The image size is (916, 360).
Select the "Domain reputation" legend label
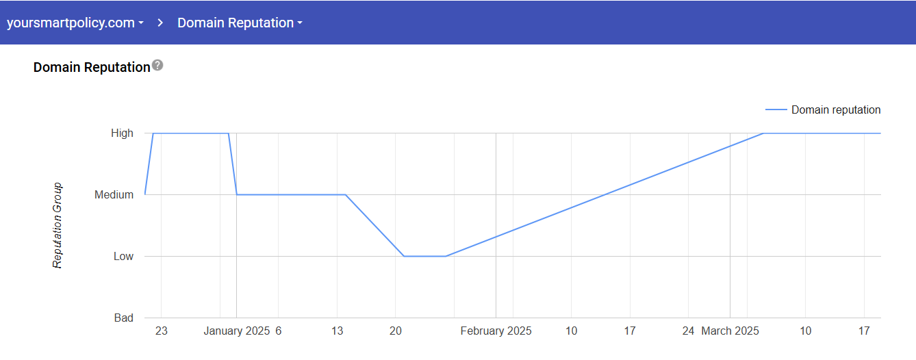[836, 110]
